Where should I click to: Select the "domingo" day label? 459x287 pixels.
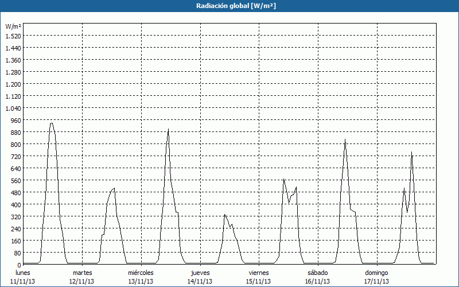pos(376,273)
